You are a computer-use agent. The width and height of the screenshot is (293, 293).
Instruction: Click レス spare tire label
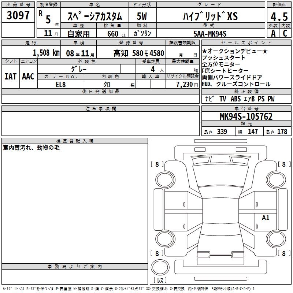pyautogui.click(x=160, y=280)
